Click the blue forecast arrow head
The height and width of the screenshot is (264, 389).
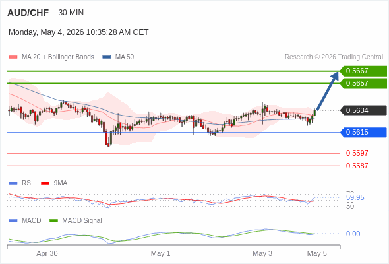coord(335,75)
